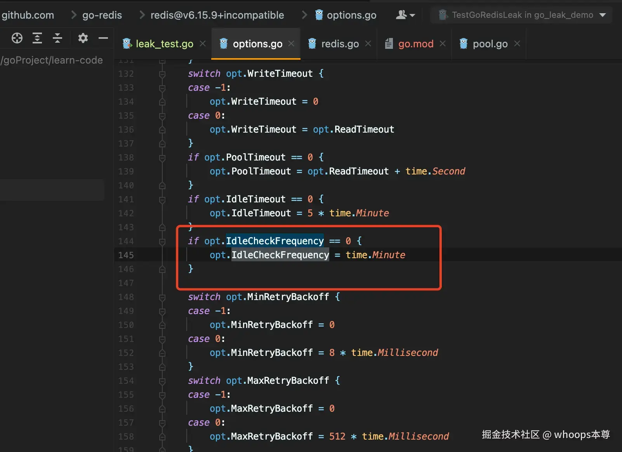The height and width of the screenshot is (452, 622).
Task: Click 512 value on line 158
Action: pos(337,436)
